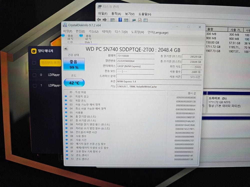Check the box for instance 0 LDPlayer
This screenshot has height=187, width=250.
point(34,75)
